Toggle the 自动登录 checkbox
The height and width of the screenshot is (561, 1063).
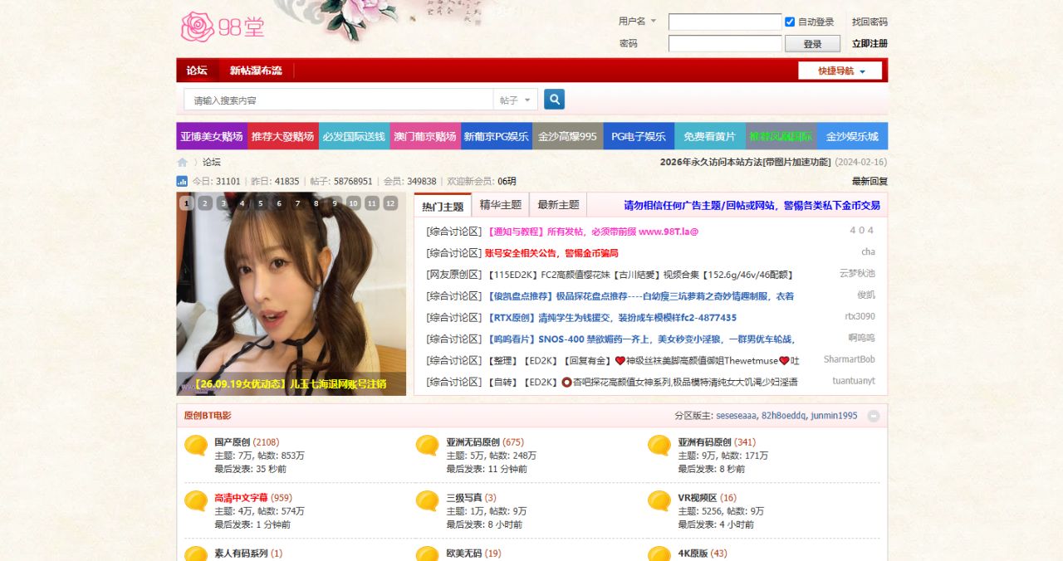click(790, 22)
